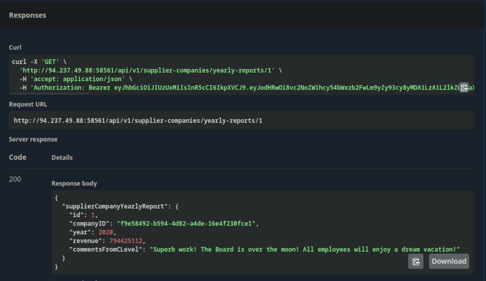486x281 pixels.
Task: Copy the curl command to clipboard
Action: tap(464, 87)
